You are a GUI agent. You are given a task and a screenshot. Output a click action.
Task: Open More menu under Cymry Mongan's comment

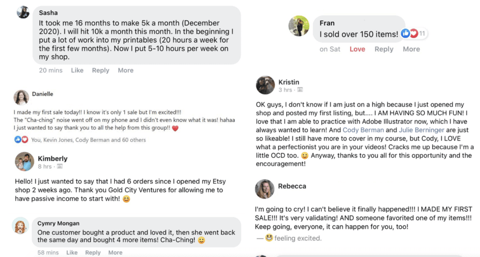click(x=115, y=252)
